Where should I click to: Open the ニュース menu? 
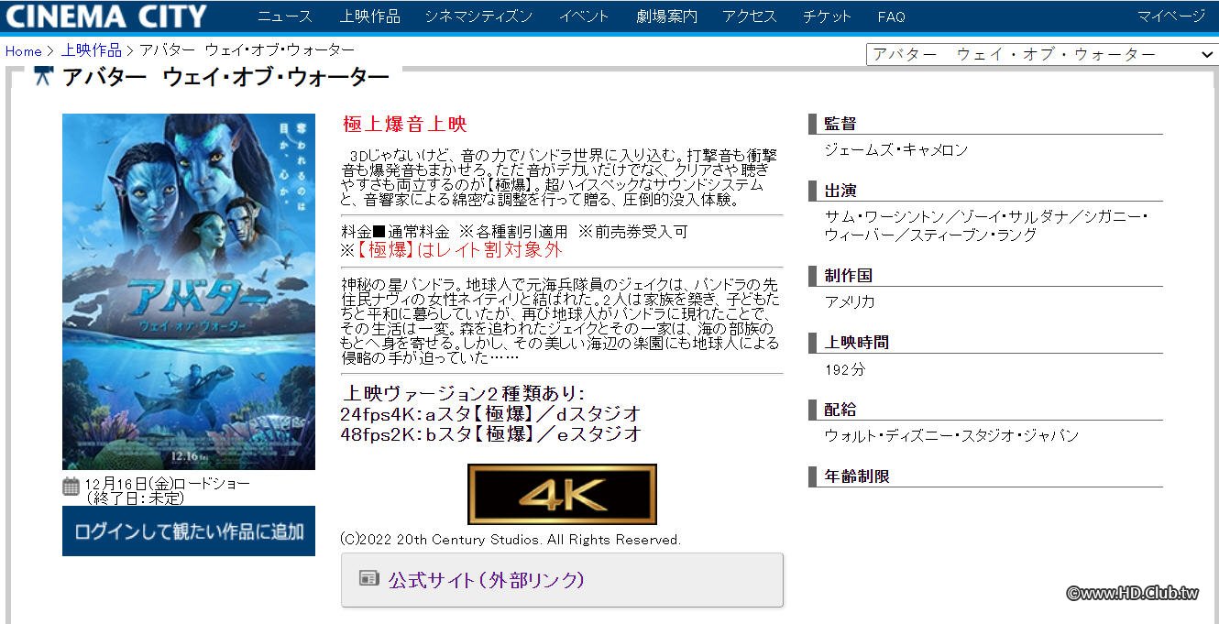pos(285,16)
